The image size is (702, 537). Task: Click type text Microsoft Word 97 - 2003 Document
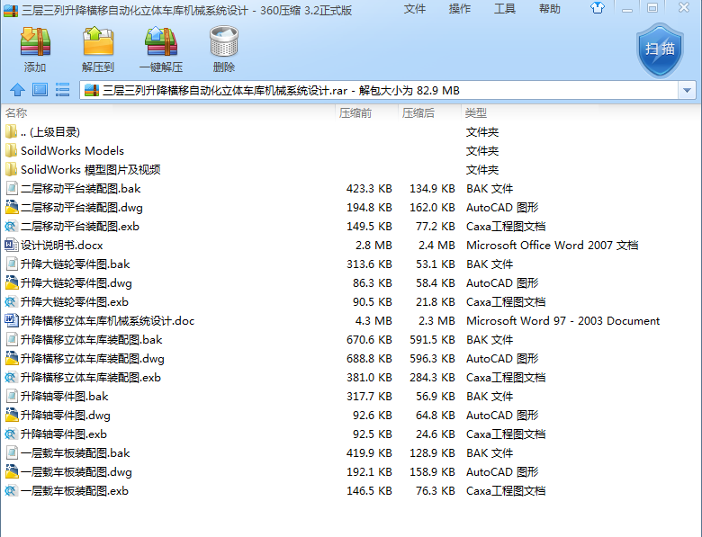pos(562,321)
